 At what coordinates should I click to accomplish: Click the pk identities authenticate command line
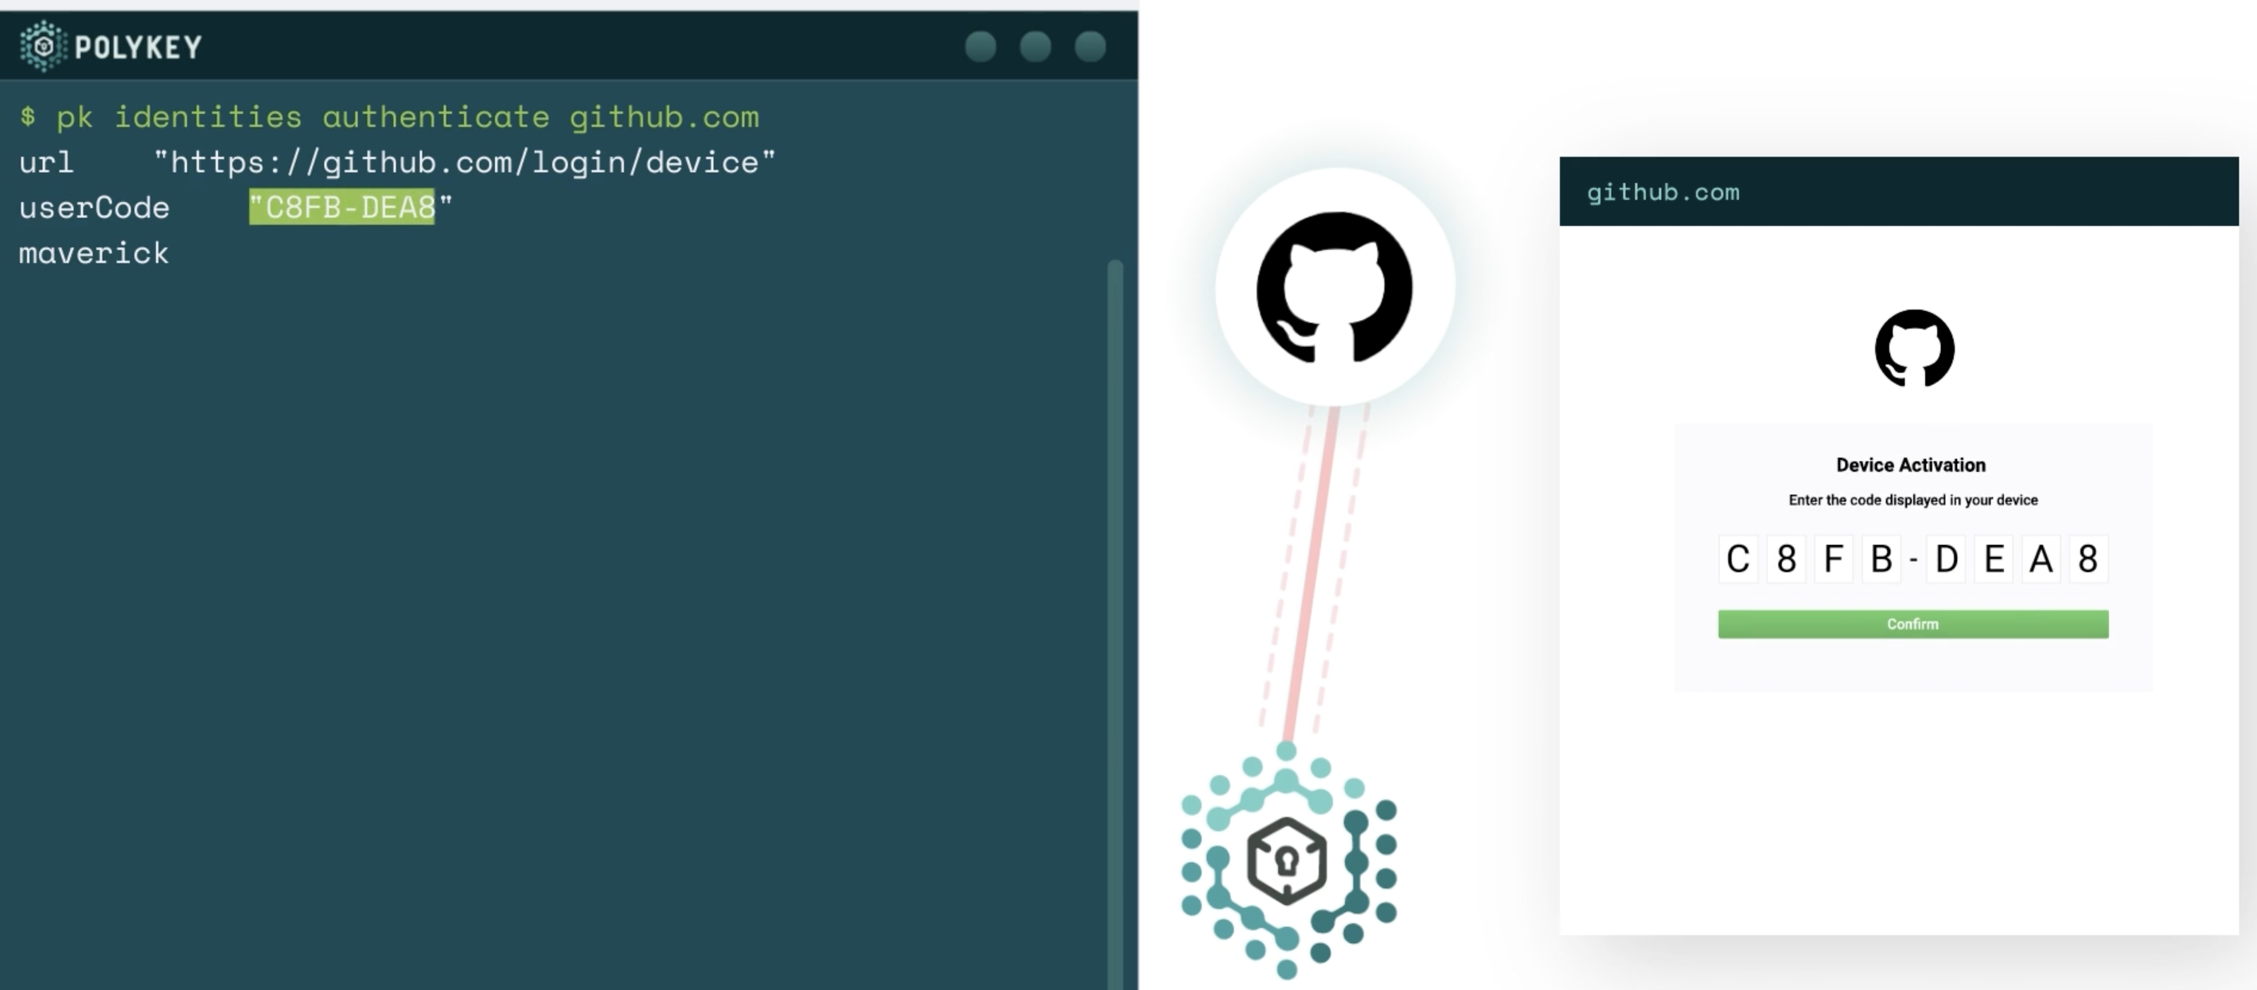click(x=392, y=115)
